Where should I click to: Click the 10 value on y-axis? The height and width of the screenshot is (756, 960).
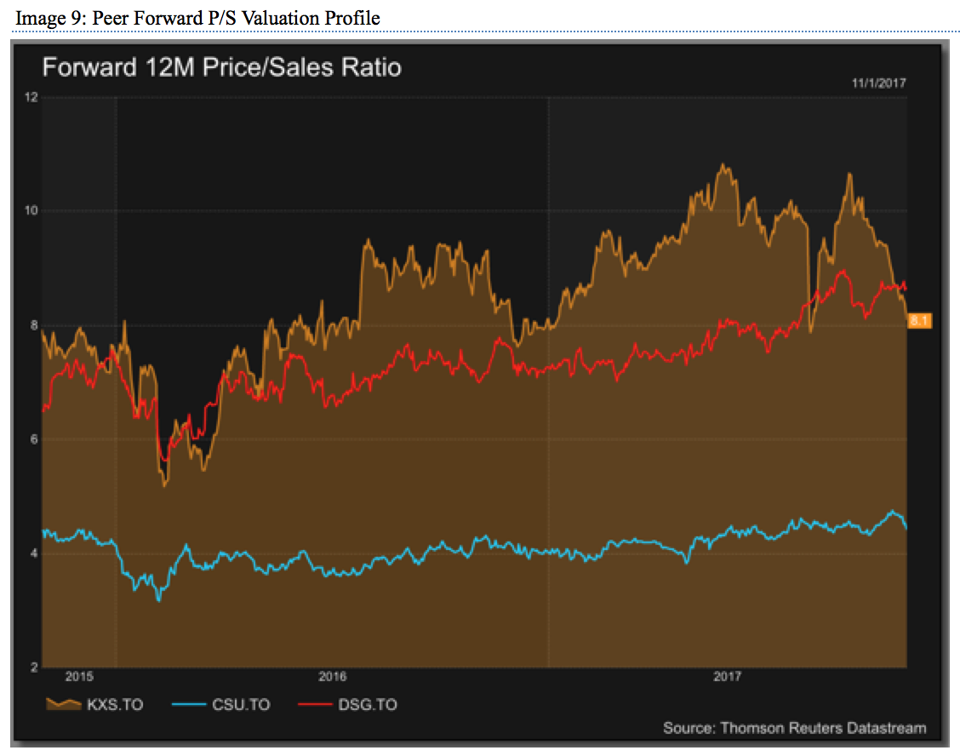[31, 211]
